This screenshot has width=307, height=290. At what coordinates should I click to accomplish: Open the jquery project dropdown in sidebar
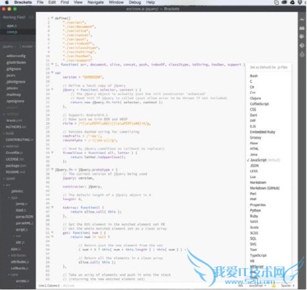9,47
